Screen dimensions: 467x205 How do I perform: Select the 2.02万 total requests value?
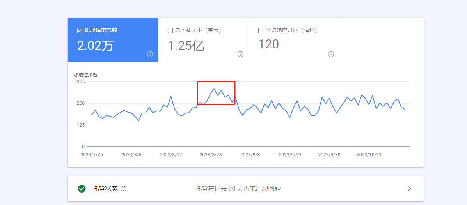(95, 46)
